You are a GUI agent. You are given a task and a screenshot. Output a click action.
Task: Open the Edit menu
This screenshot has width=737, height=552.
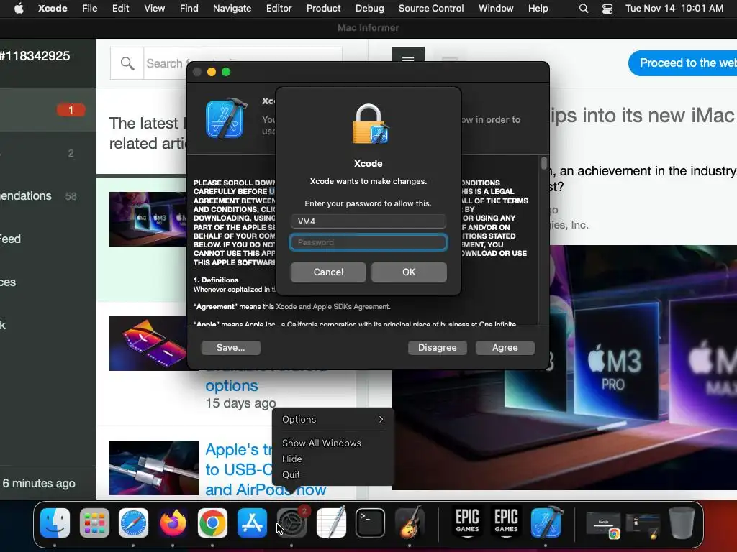click(x=120, y=8)
